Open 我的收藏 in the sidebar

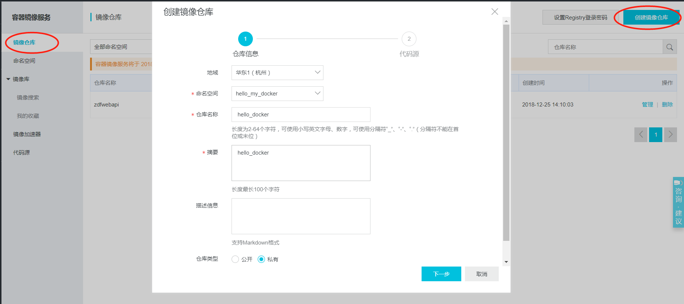[28, 116]
